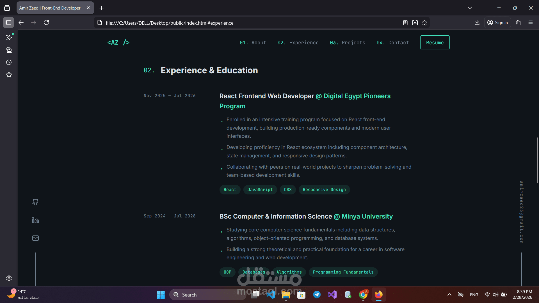The image size is (539, 303).
Task: Open the Minya University link
Action: pos(367,216)
